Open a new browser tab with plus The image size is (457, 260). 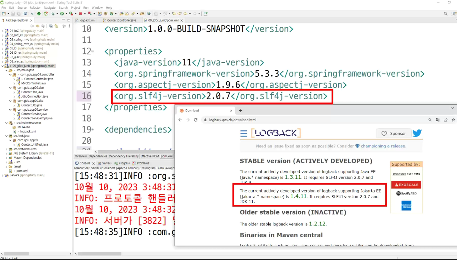(240, 110)
